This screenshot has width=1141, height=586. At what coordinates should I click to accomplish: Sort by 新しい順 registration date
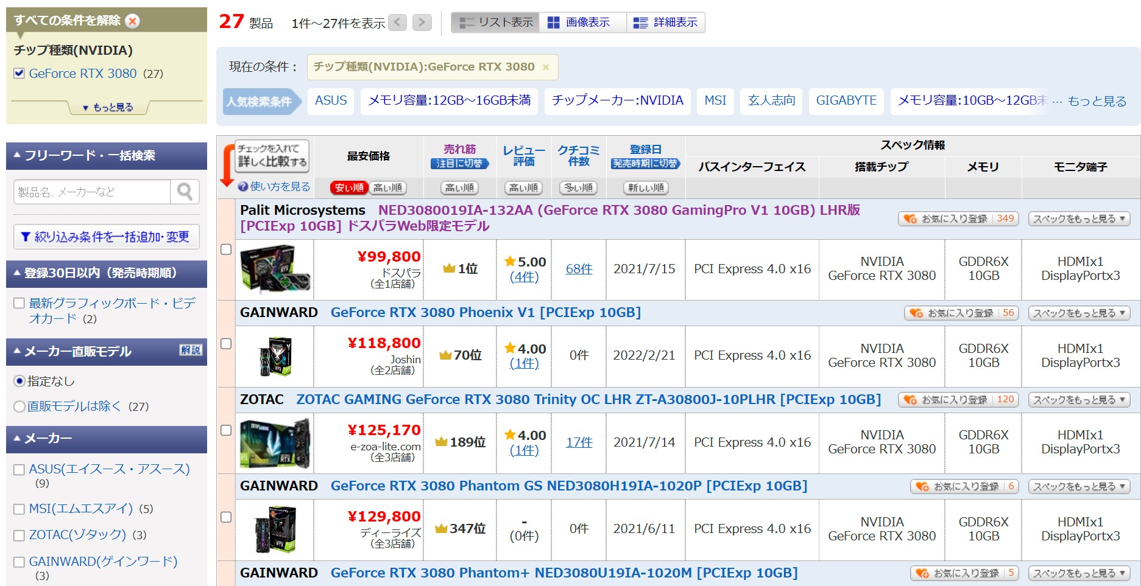pos(646,188)
